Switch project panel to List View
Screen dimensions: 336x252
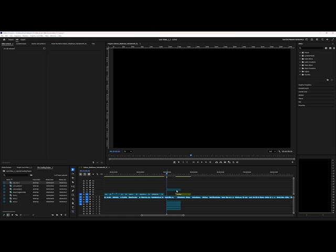click(8, 215)
